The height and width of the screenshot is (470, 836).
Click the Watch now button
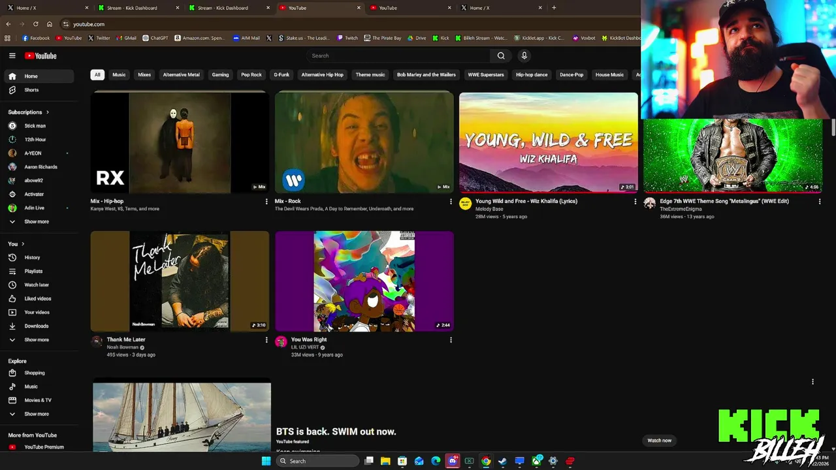pyautogui.click(x=659, y=441)
